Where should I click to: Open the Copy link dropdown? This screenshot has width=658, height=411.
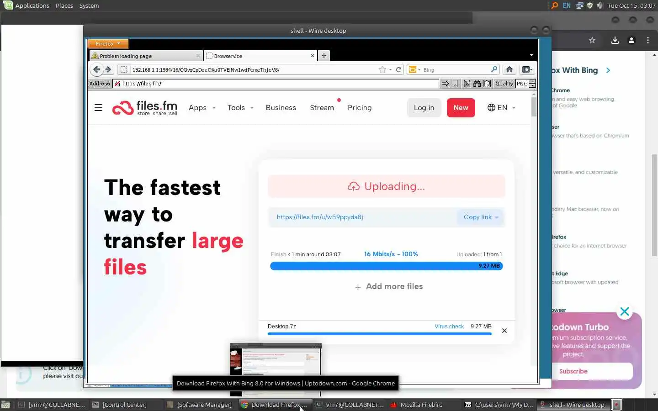click(x=481, y=217)
